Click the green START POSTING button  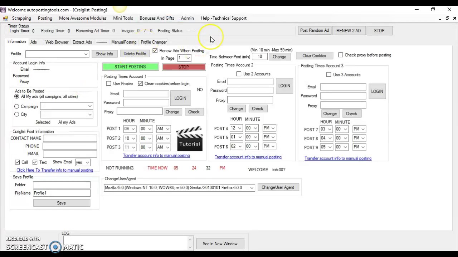pyautogui.click(x=130, y=67)
